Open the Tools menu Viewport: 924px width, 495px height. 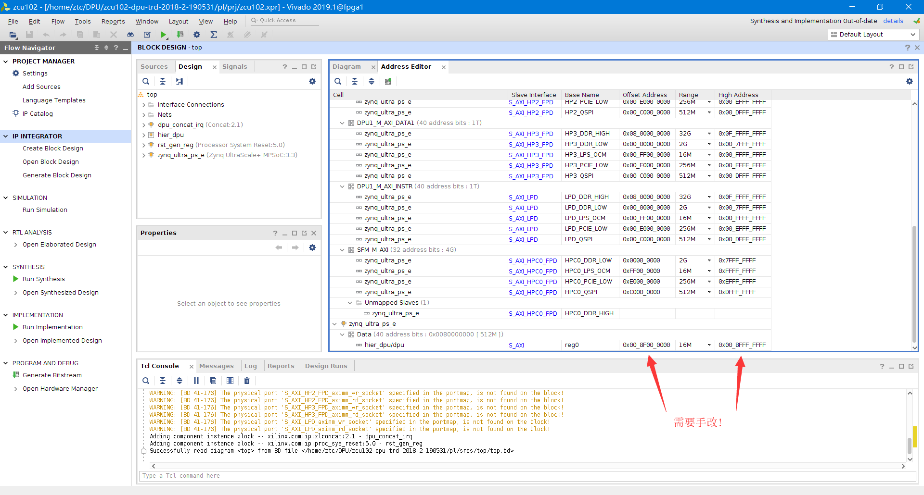82,22
